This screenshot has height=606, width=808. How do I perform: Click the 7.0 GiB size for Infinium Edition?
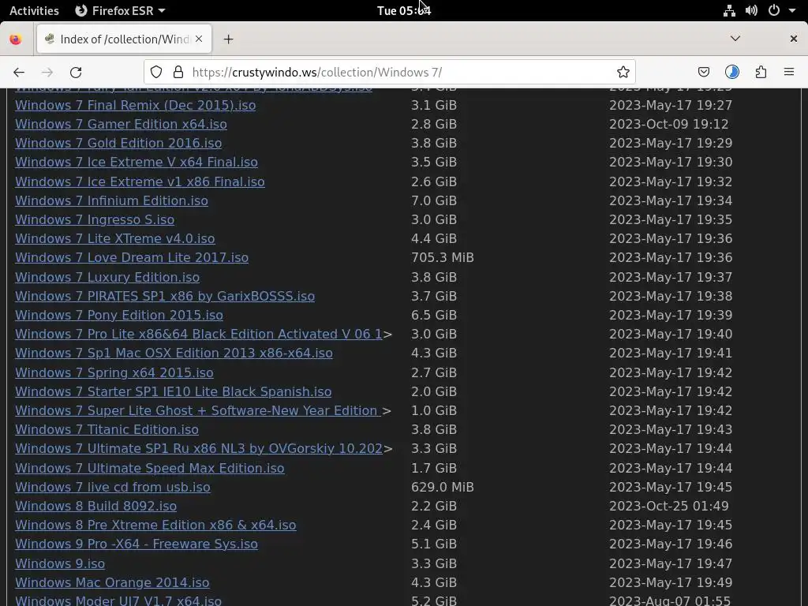(x=434, y=200)
